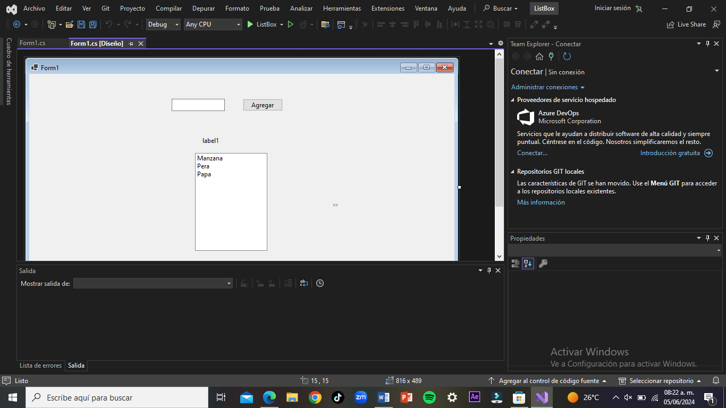The height and width of the screenshot is (408, 726).
Task: Click the text box on Form1
Action: 198,105
